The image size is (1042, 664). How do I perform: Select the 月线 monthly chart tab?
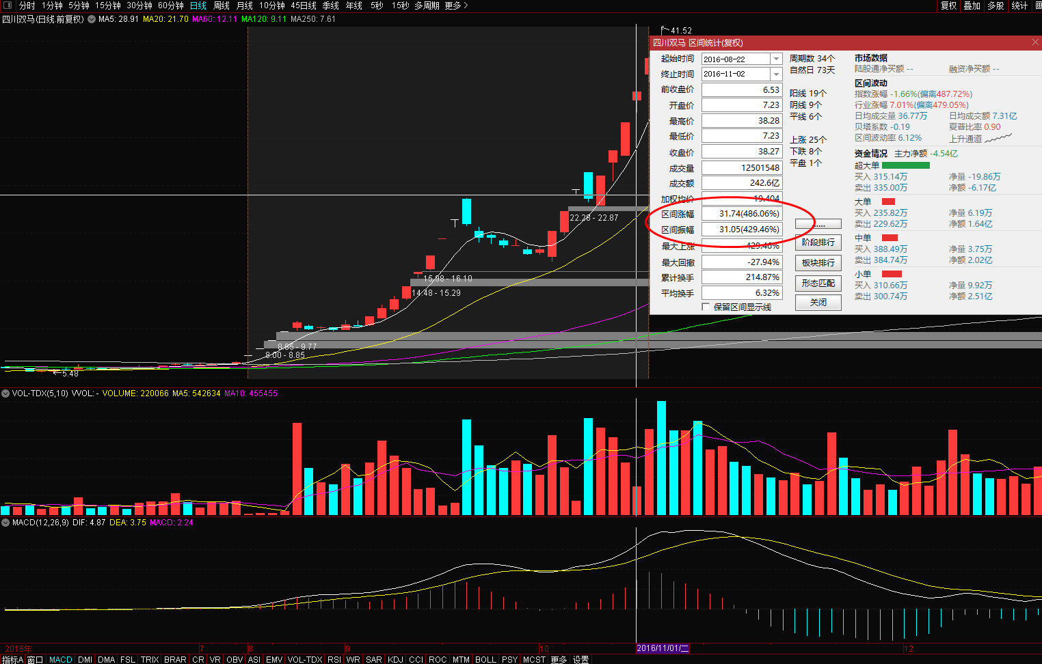tap(245, 5)
